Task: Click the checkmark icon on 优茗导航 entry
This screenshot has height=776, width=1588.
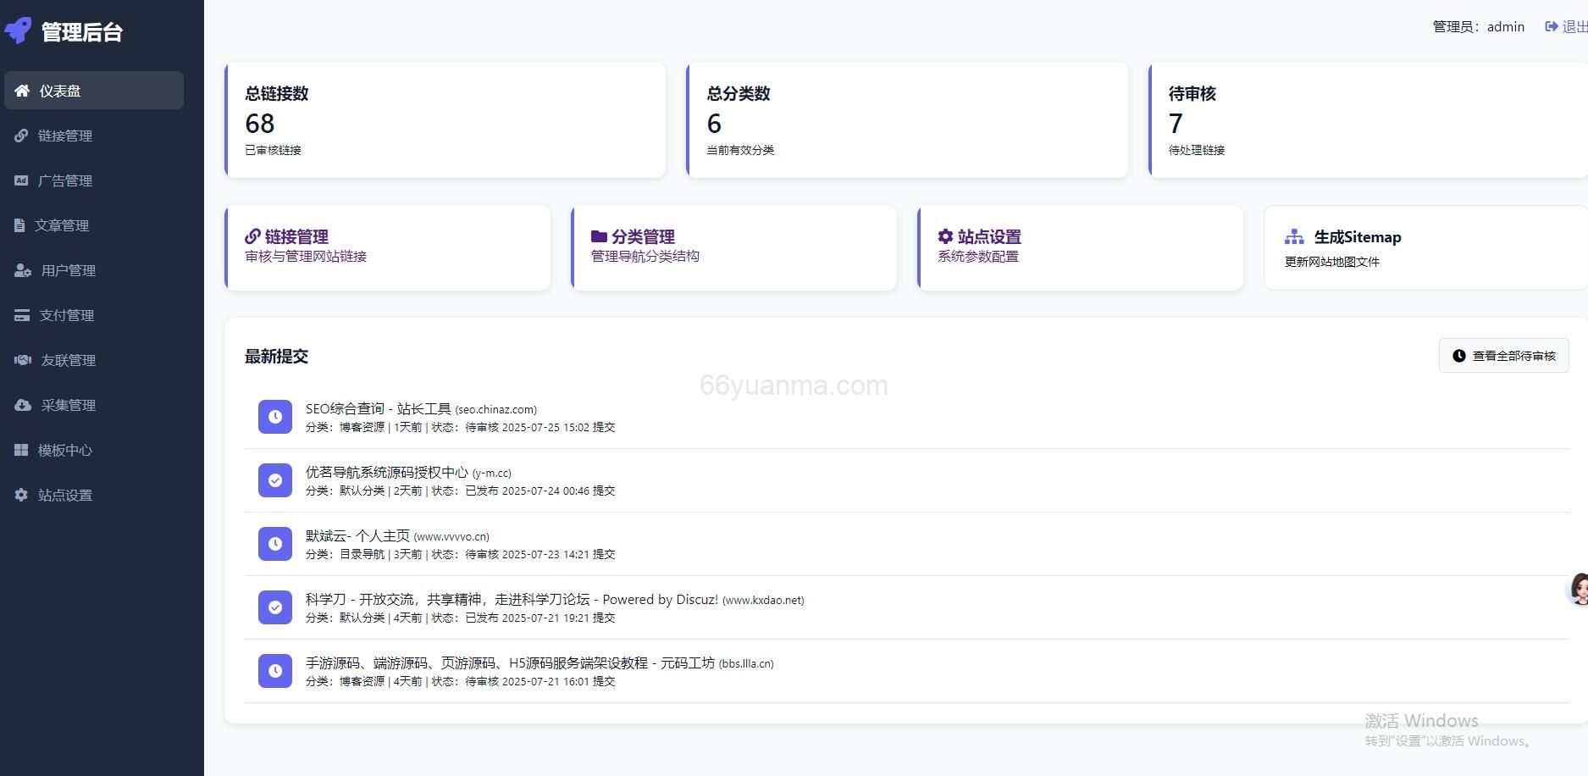Action: pyautogui.click(x=274, y=479)
